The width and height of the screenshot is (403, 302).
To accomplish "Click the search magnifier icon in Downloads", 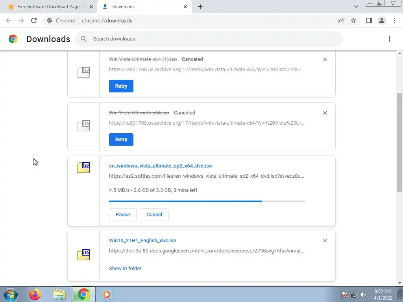I will (x=83, y=39).
